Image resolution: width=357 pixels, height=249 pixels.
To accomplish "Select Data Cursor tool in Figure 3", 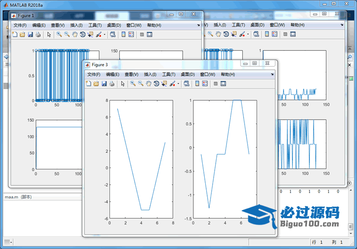I will coord(164,84).
